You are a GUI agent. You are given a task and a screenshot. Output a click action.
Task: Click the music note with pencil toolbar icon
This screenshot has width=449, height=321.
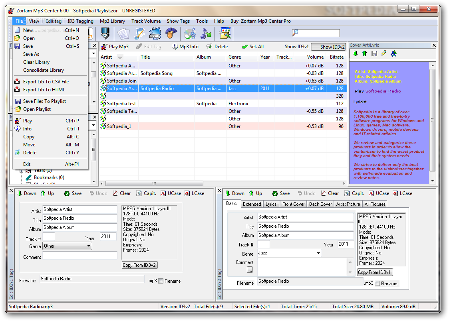139,33
